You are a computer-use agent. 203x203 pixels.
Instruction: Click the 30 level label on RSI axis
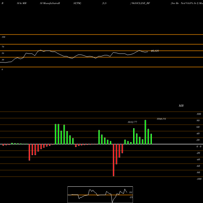click(x=3, y=60)
